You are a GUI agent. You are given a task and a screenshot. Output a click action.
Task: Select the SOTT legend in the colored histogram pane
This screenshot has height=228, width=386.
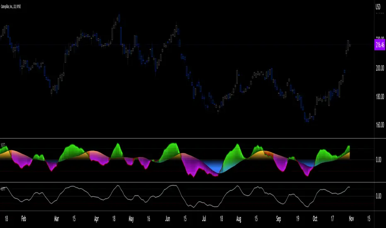coord(3,145)
